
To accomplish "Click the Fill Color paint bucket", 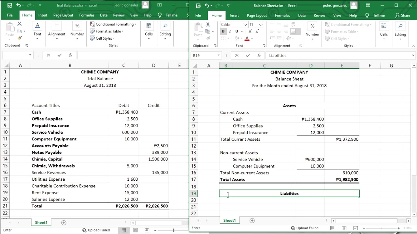I will [237, 39].
